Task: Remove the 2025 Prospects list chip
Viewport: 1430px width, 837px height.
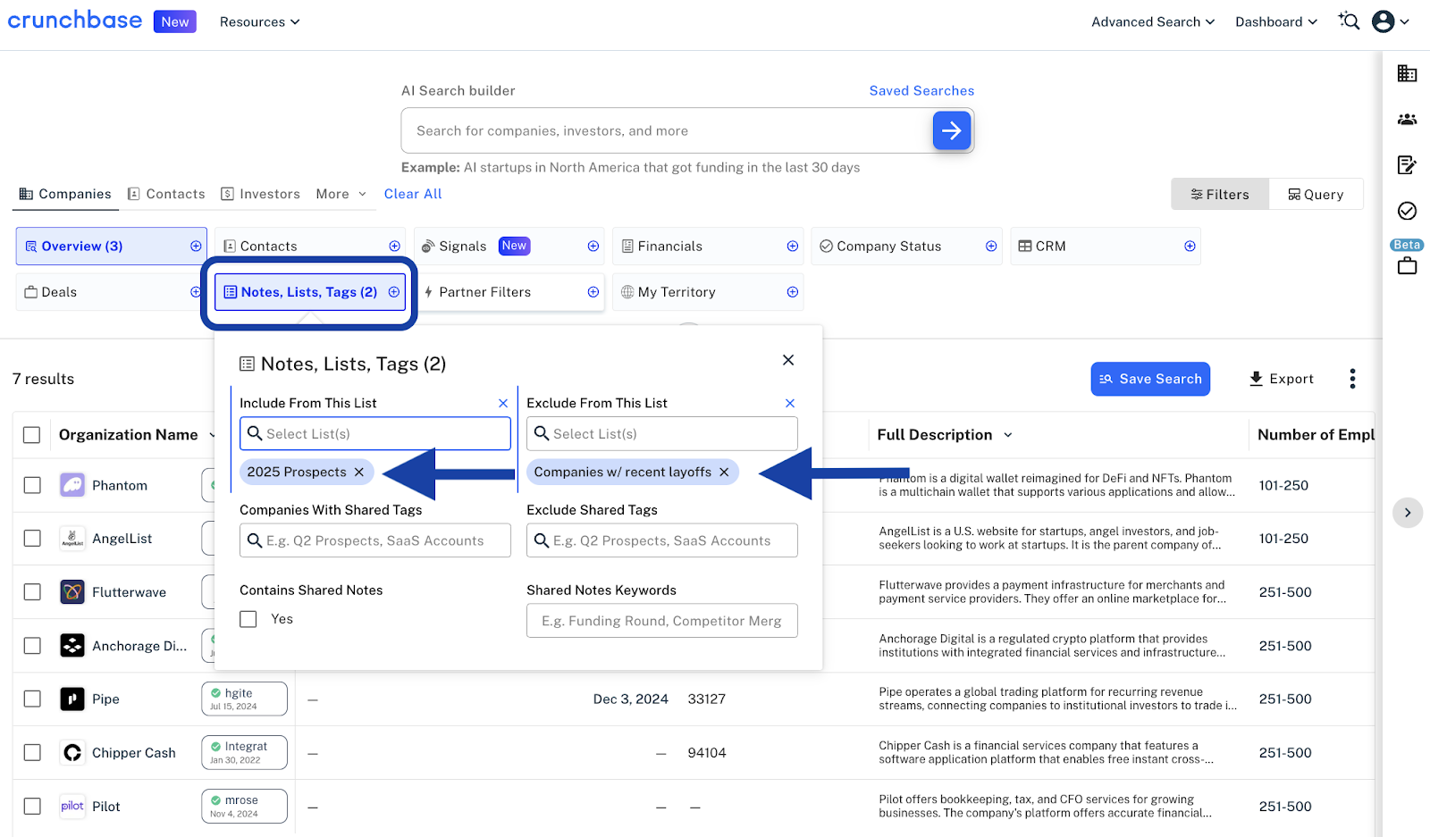Action: (x=359, y=472)
